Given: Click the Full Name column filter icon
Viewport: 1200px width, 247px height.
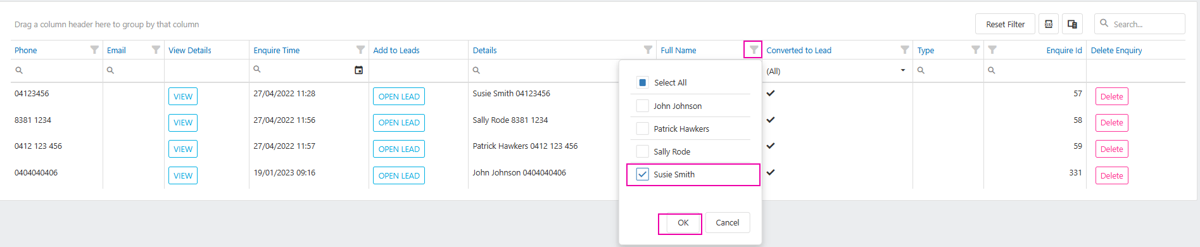Looking at the screenshot, I should [754, 49].
